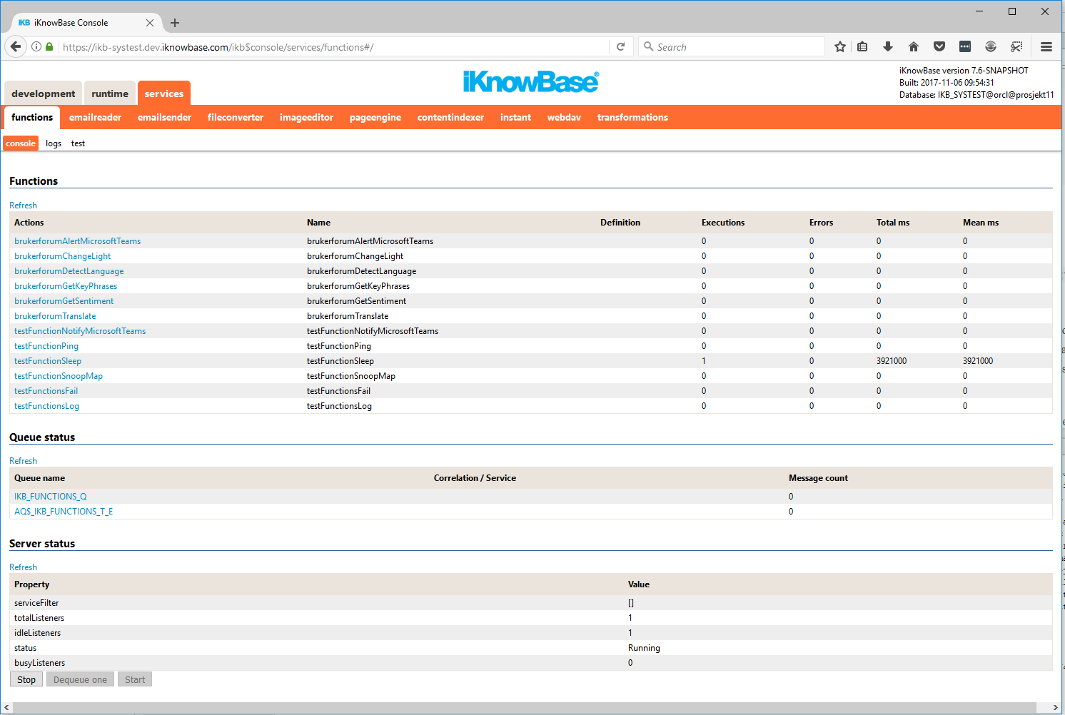Refresh the Queue status table

click(23, 461)
